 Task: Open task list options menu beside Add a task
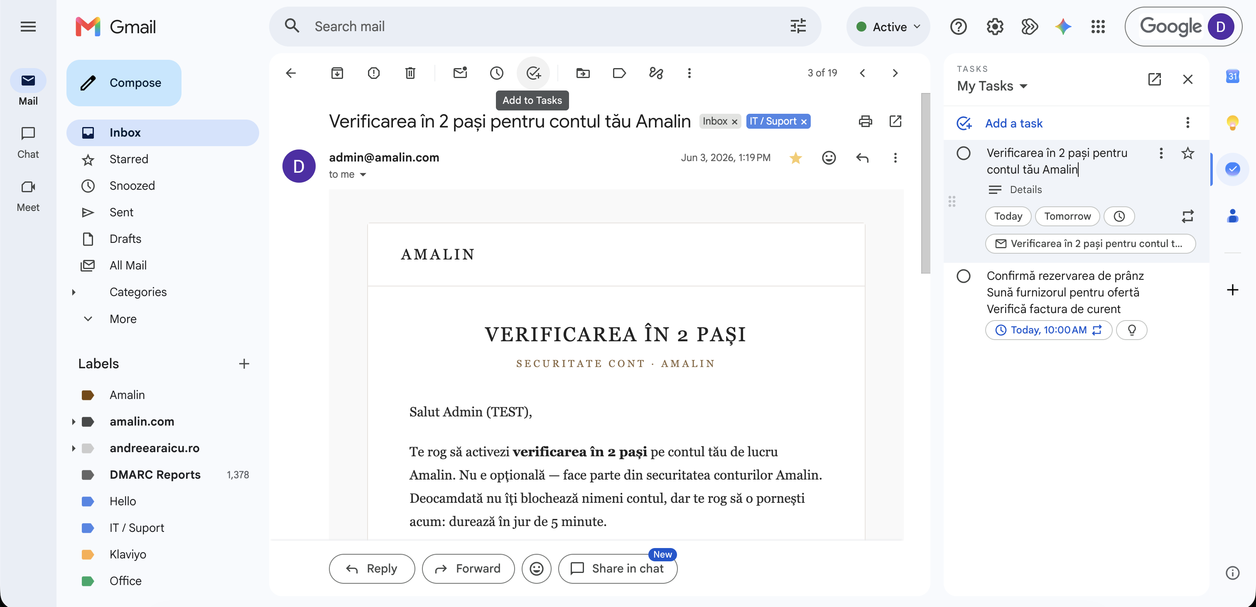tap(1187, 122)
